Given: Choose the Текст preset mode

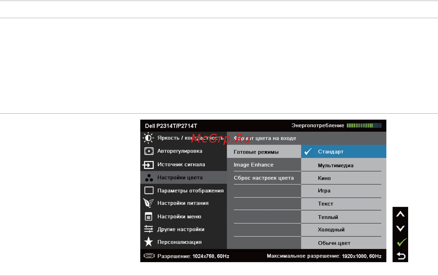Looking at the screenshot, I should tap(344, 204).
